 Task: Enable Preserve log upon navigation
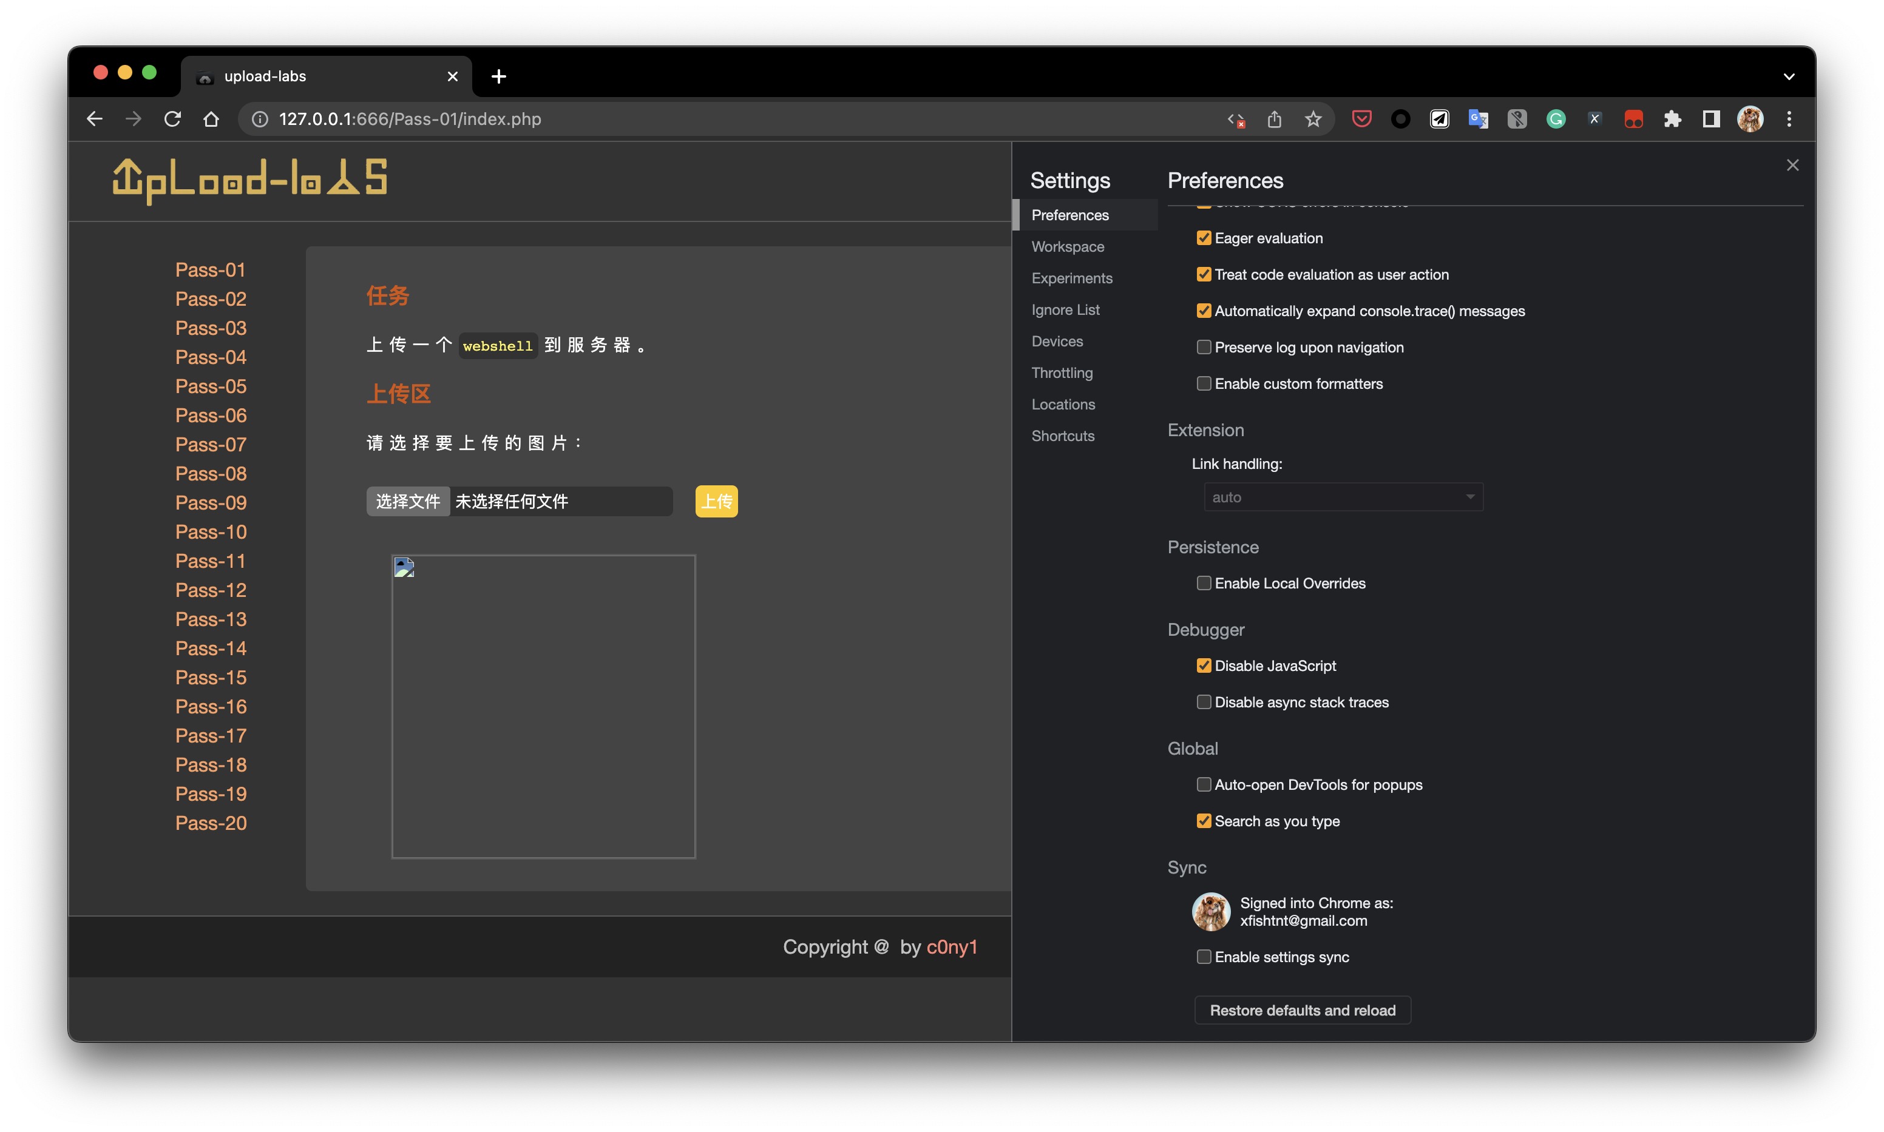1204,347
